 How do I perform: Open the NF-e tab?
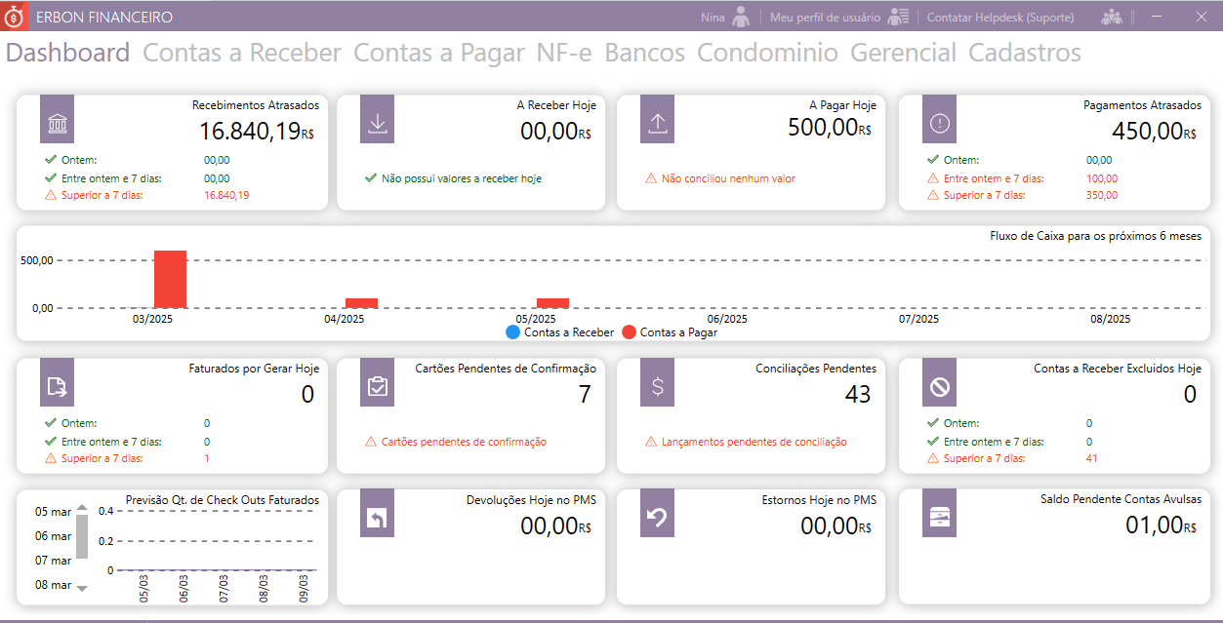coord(564,53)
